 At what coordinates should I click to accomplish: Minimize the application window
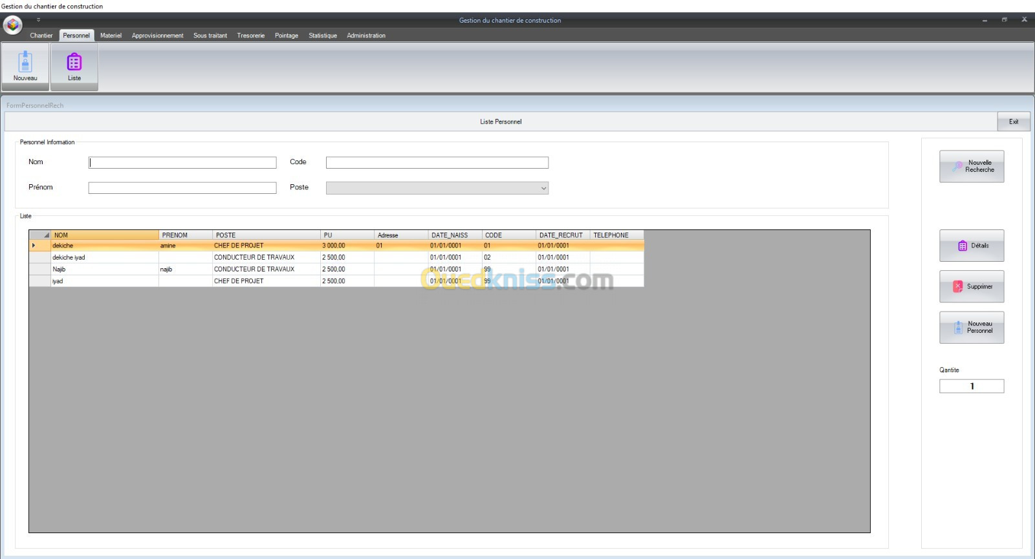[x=985, y=20]
